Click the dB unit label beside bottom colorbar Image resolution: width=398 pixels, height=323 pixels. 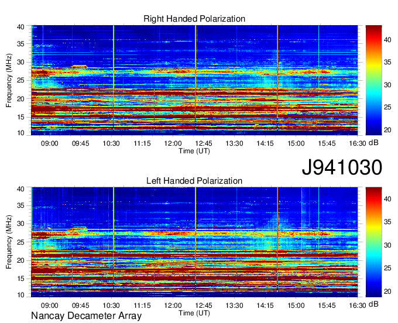coord(373,304)
